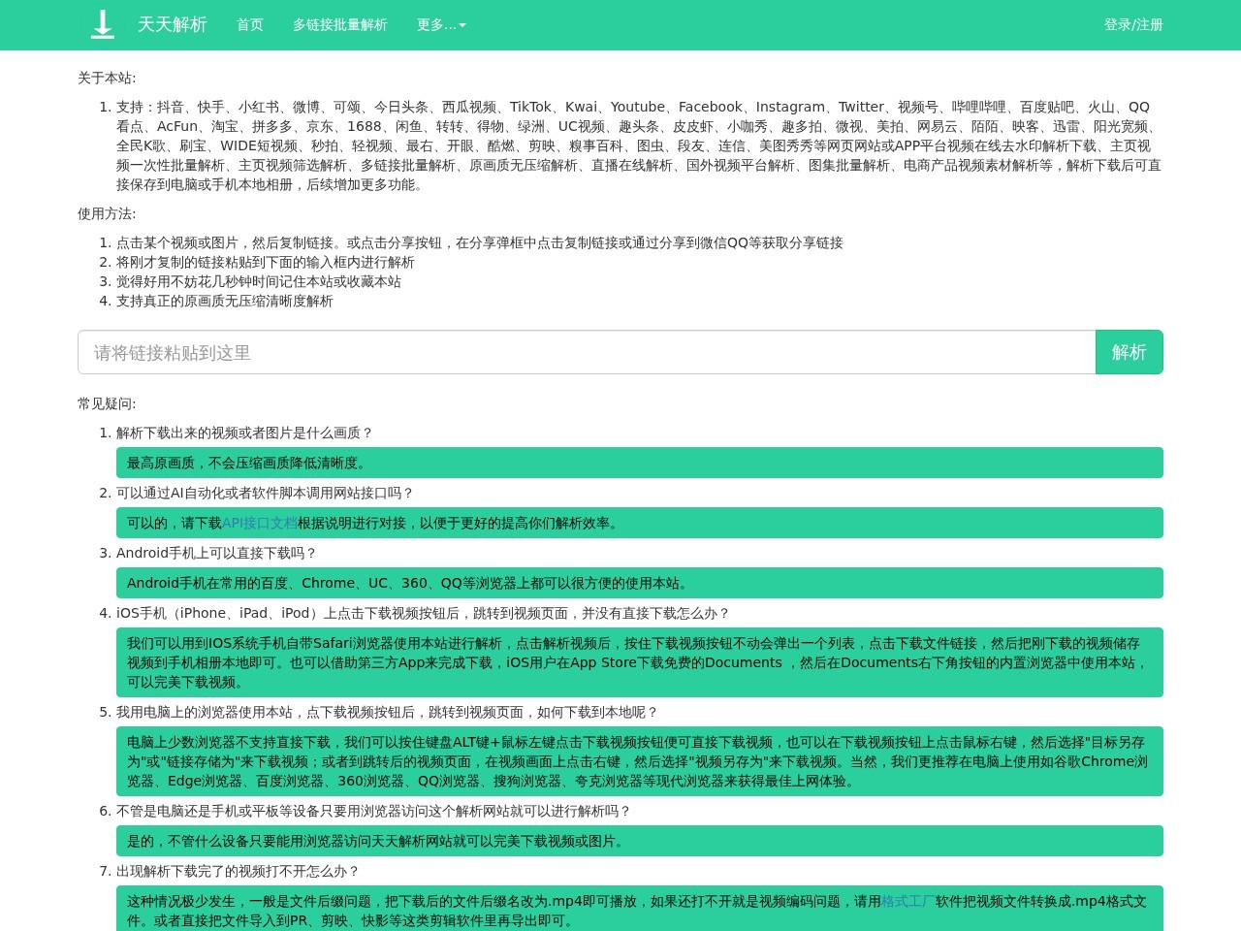The width and height of the screenshot is (1241, 931).
Task: Click the green 解析 button
Action: [1130, 352]
